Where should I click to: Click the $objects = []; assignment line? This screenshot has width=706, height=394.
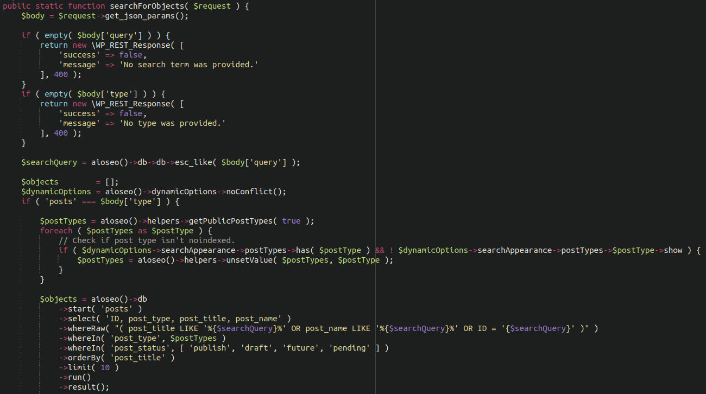70,182
